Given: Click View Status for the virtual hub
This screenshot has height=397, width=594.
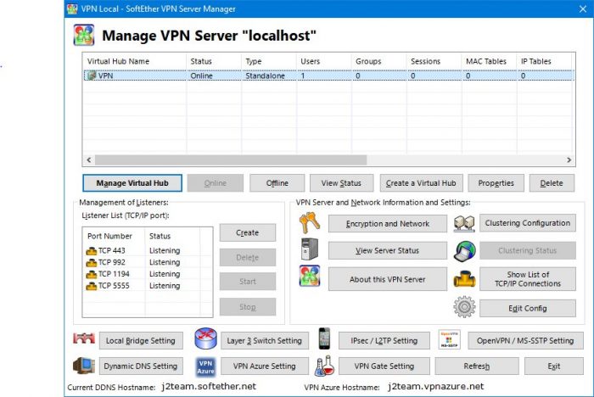Looking at the screenshot, I should click(341, 183).
